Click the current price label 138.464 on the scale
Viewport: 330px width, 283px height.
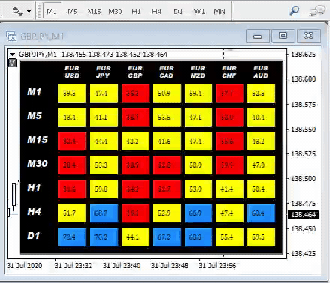pos(304,214)
